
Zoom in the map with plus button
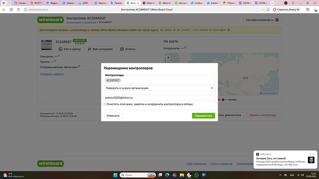(168, 57)
